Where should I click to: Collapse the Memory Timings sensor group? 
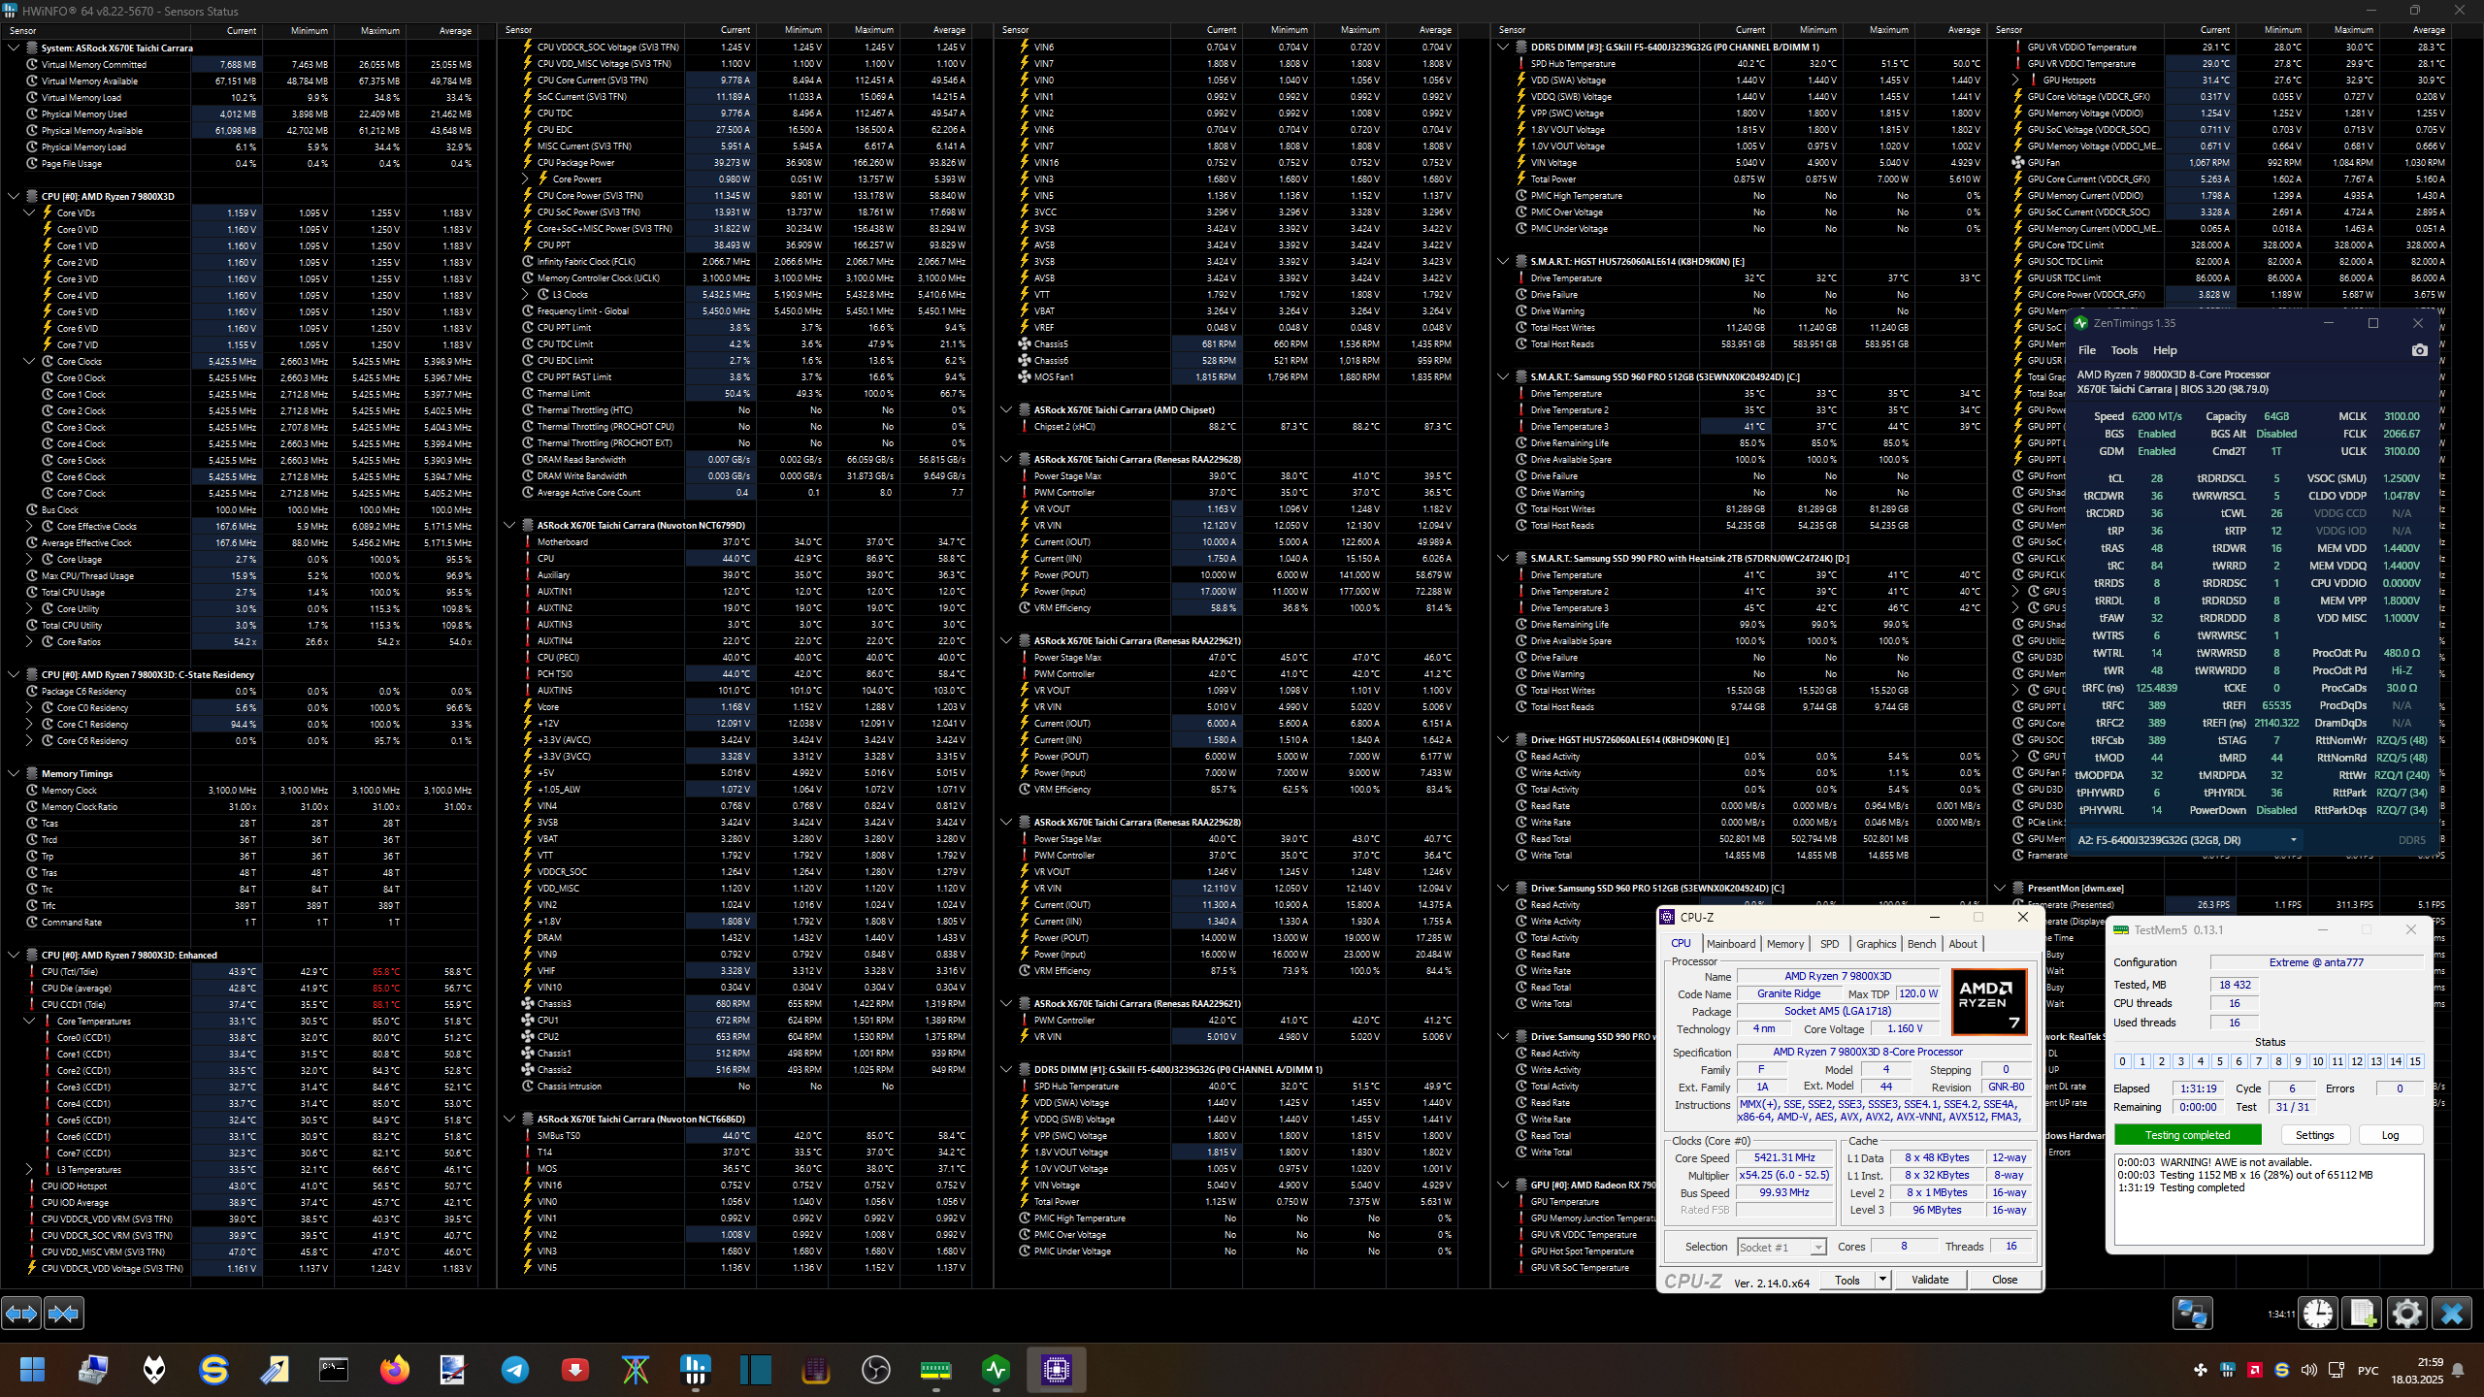[x=14, y=773]
